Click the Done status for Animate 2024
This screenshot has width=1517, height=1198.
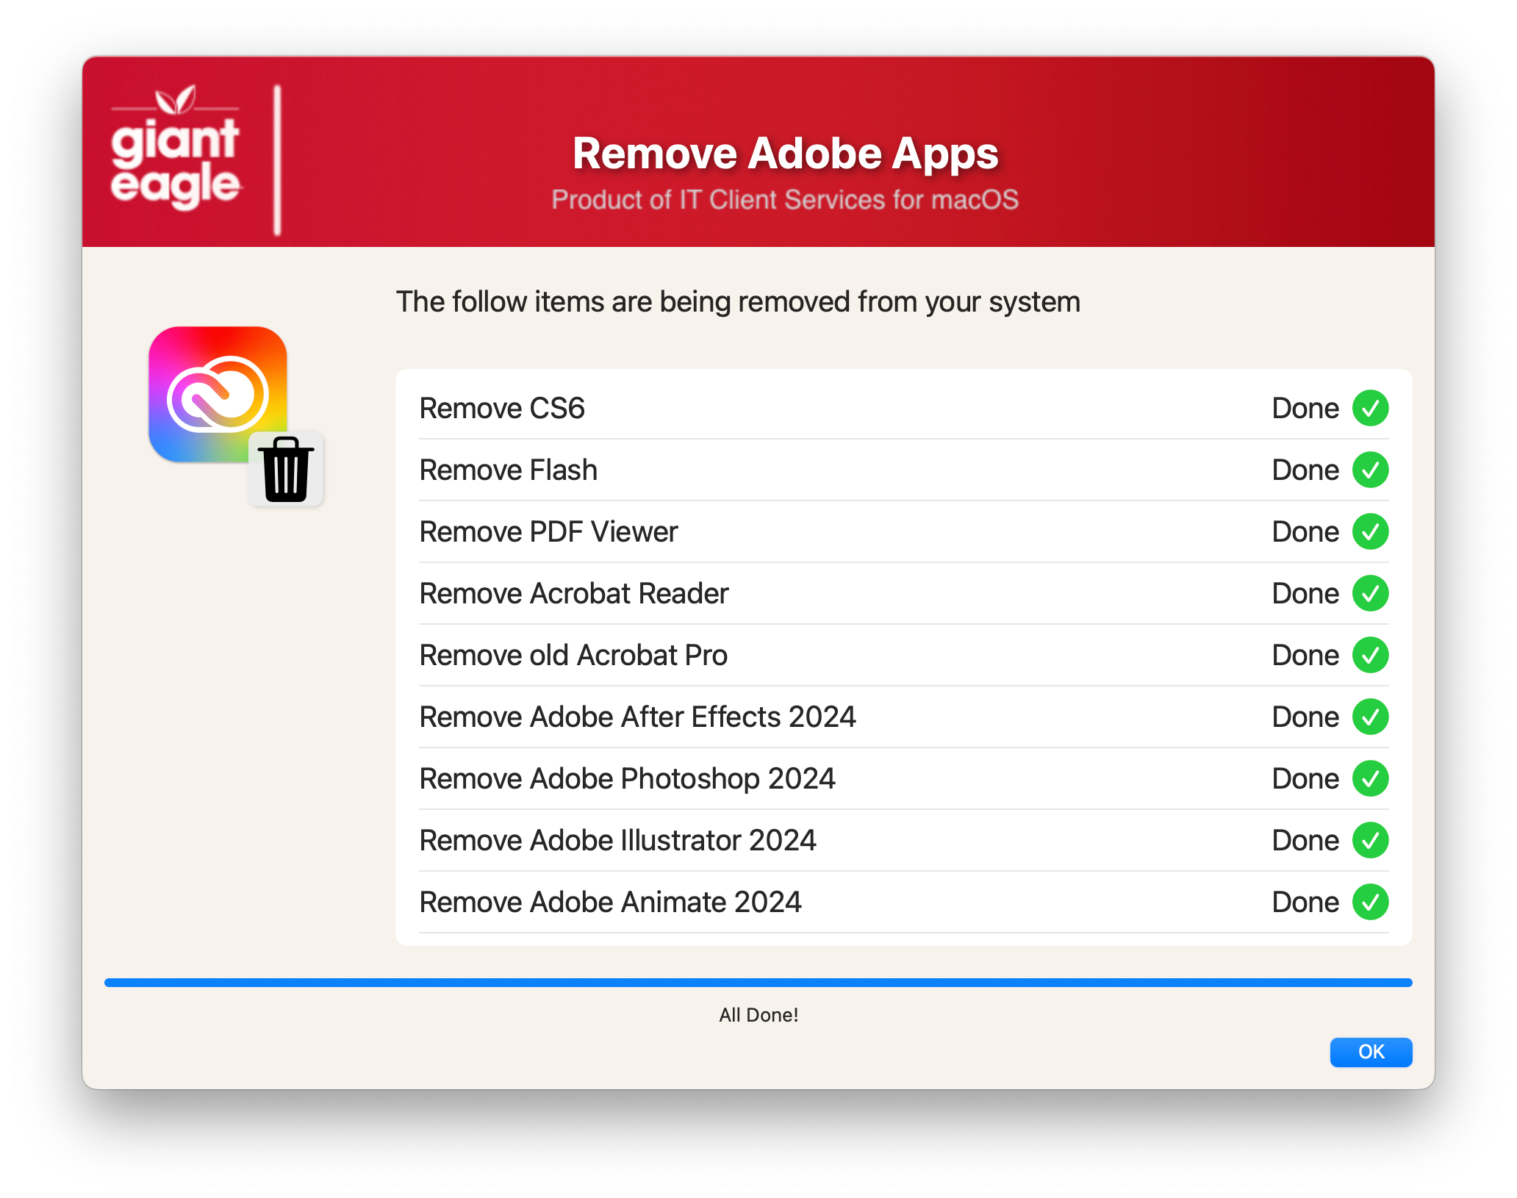pyautogui.click(x=1305, y=902)
